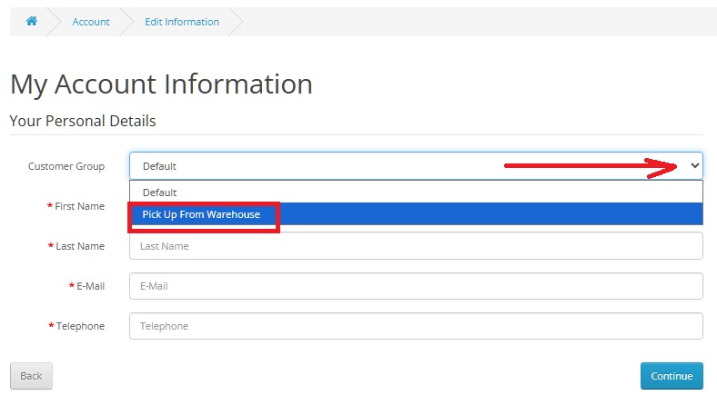
Task: Open the Account breadcrumb link
Action: pos(91,22)
